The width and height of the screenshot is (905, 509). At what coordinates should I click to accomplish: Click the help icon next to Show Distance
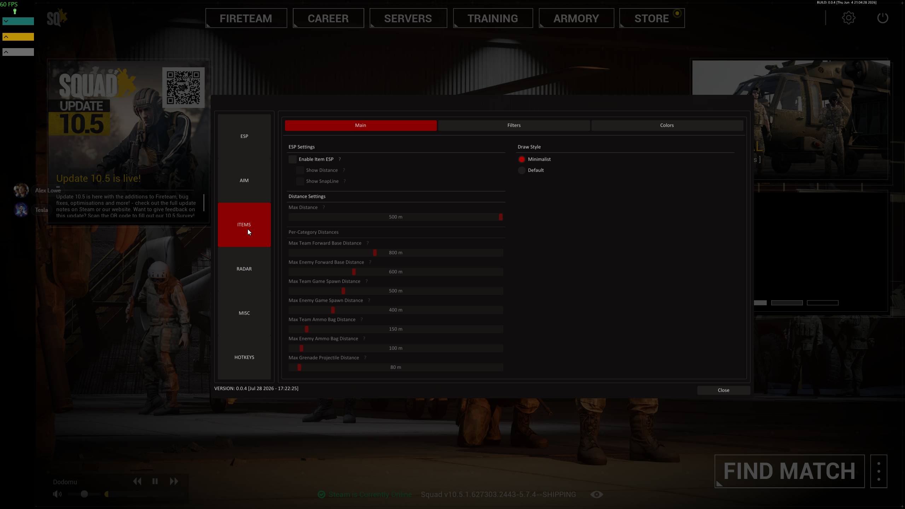[344, 170]
